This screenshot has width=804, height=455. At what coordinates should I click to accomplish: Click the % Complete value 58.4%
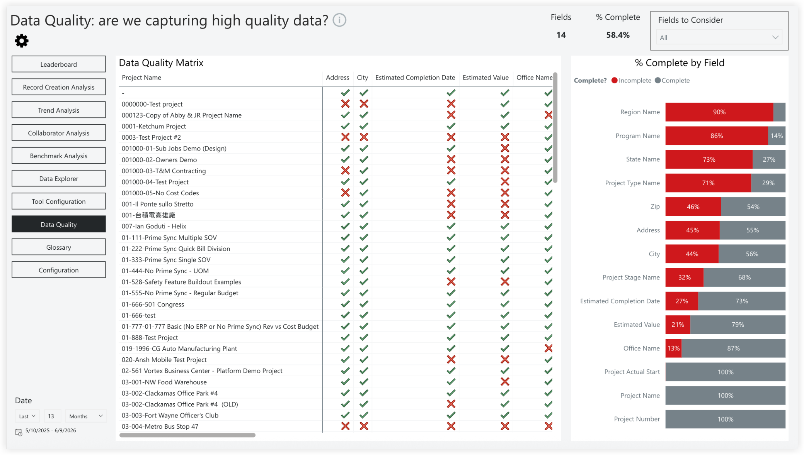coord(618,35)
